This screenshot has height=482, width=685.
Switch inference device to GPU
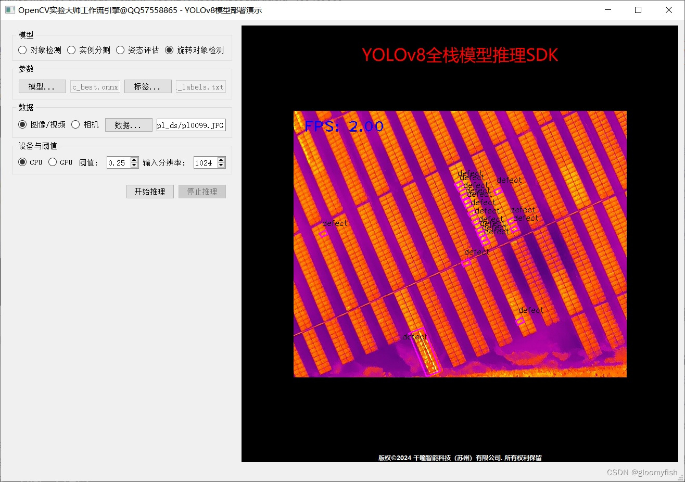(x=53, y=162)
